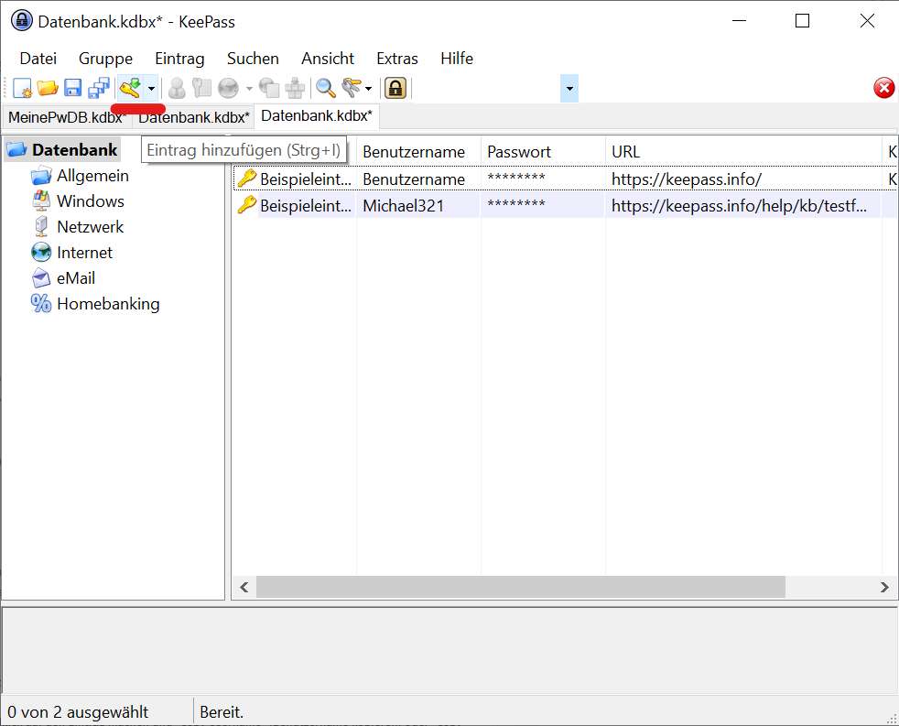This screenshot has width=899, height=726.
Task: Click the active Datenbank.kdbx* tab
Action: point(317,116)
